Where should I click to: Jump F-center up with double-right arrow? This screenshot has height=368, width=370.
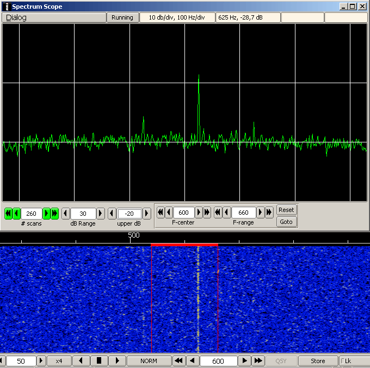pyautogui.click(x=207, y=213)
